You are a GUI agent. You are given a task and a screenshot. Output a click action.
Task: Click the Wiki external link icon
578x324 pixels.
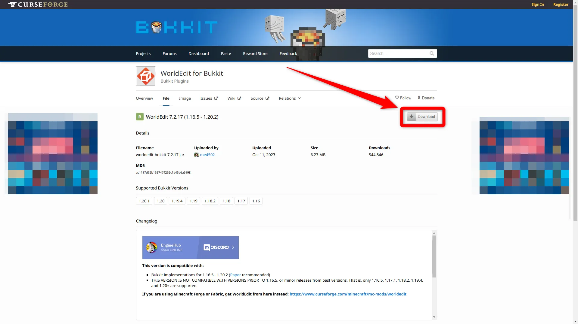(239, 98)
